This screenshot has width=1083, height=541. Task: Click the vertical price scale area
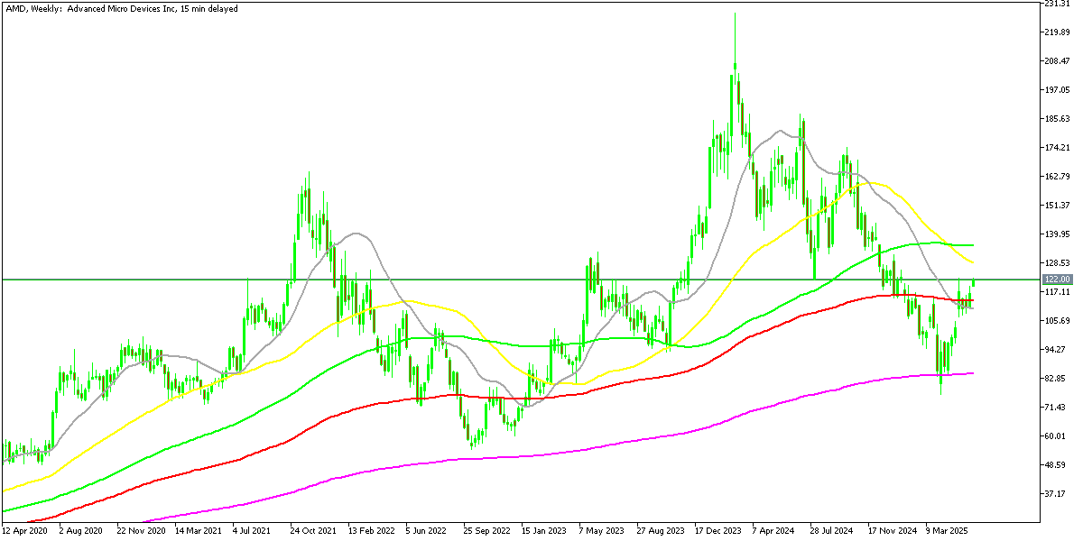[x=1056, y=270]
